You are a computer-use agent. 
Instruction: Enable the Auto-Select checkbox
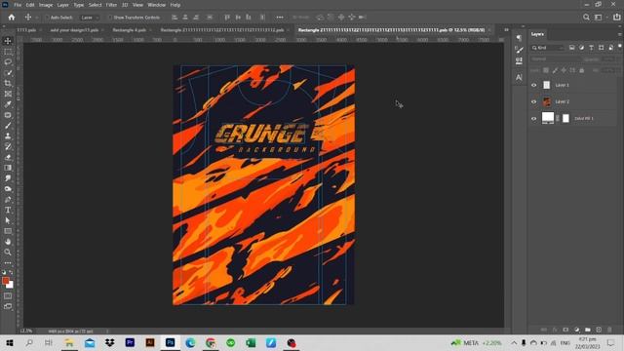48,18
